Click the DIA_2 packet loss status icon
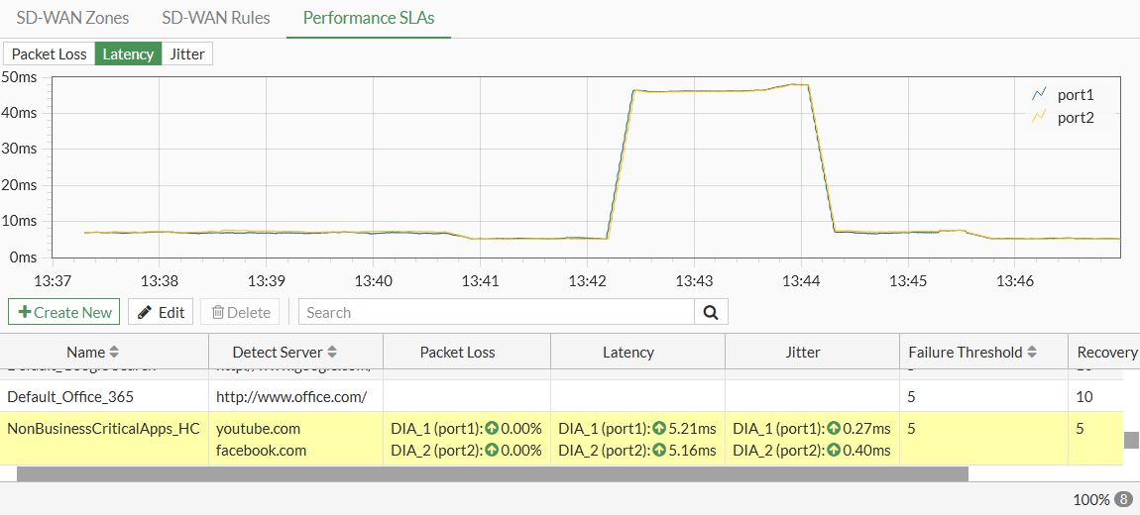The image size is (1140, 515). coord(493,451)
